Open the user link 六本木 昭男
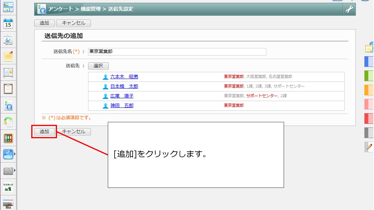Viewport: 374px width, 210px height. point(124,77)
